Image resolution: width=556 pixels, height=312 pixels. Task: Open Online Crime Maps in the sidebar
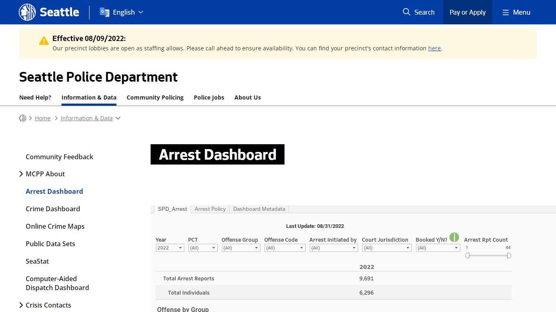(x=55, y=226)
